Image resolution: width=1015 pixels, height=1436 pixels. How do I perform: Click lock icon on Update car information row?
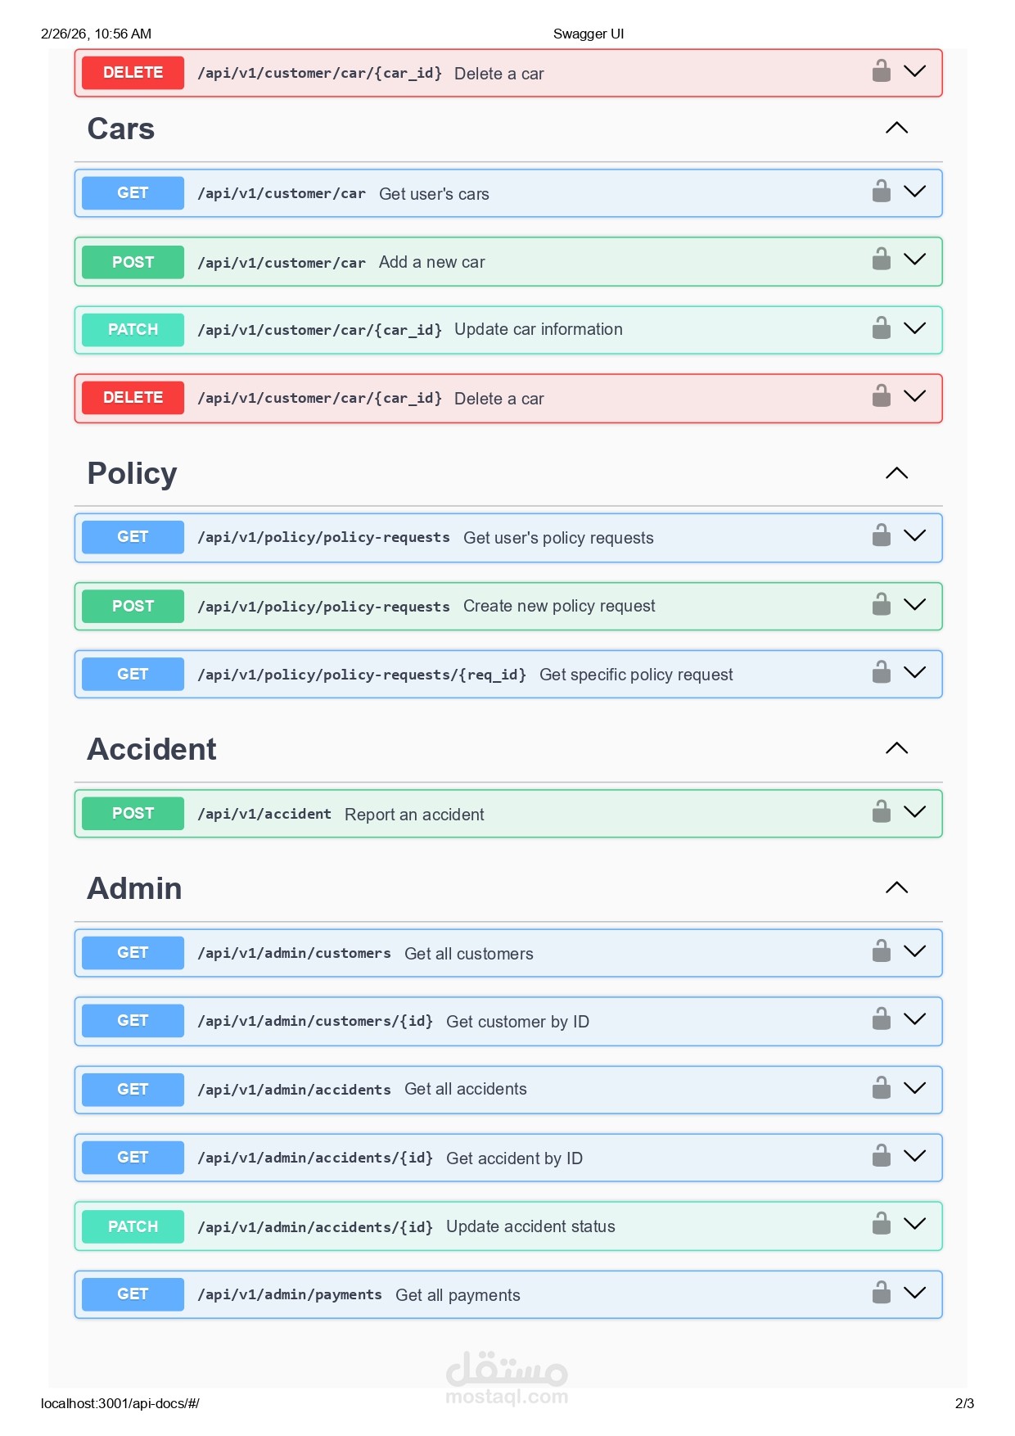click(x=881, y=328)
